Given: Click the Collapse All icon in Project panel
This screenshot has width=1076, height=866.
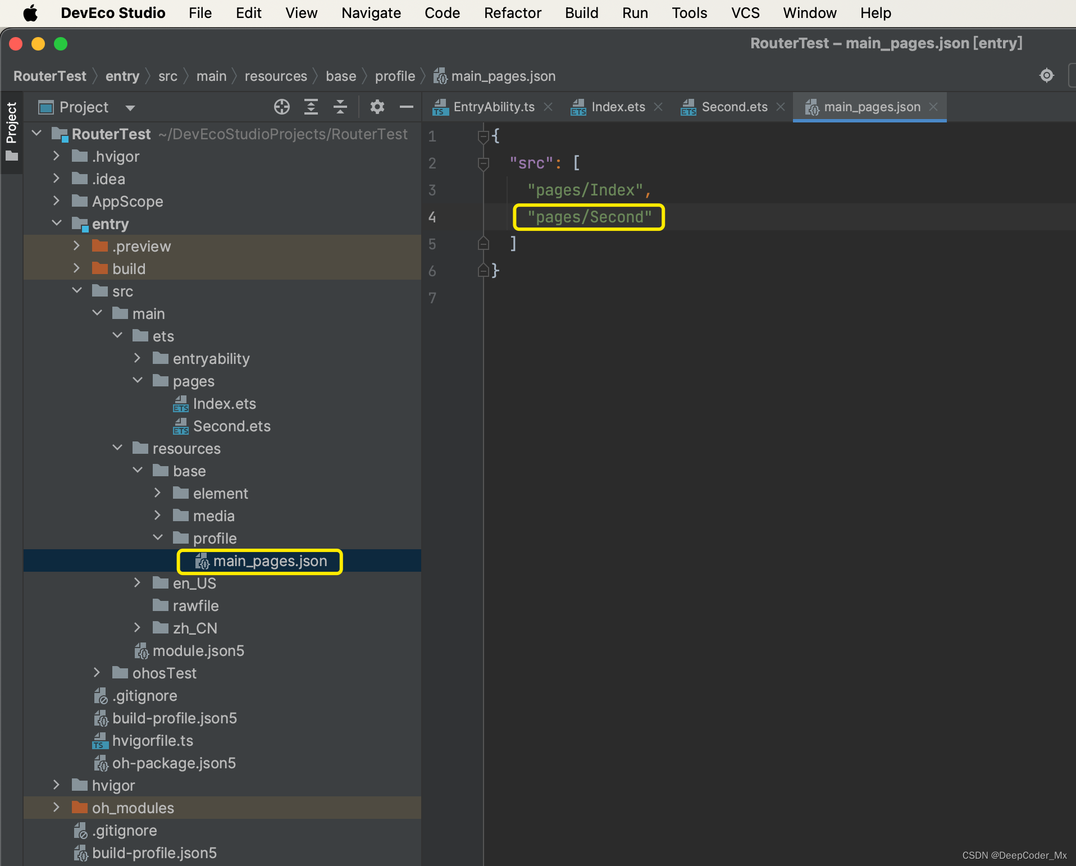Looking at the screenshot, I should (x=340, y=107).
